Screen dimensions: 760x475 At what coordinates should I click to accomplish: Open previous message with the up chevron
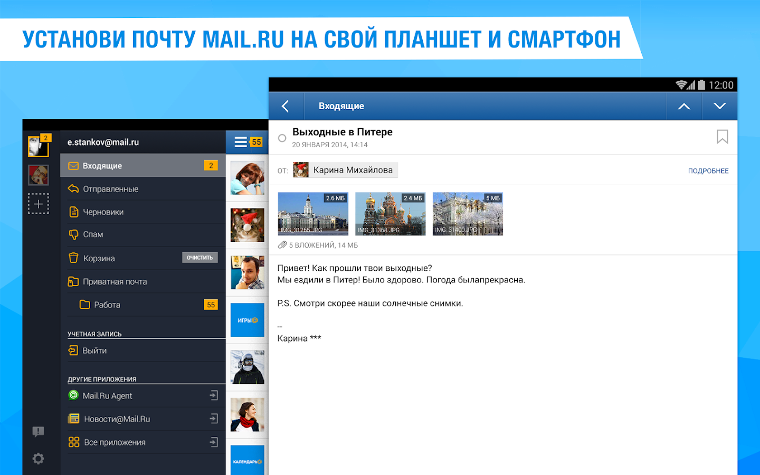pyautogui.click(x=684, y=106)
